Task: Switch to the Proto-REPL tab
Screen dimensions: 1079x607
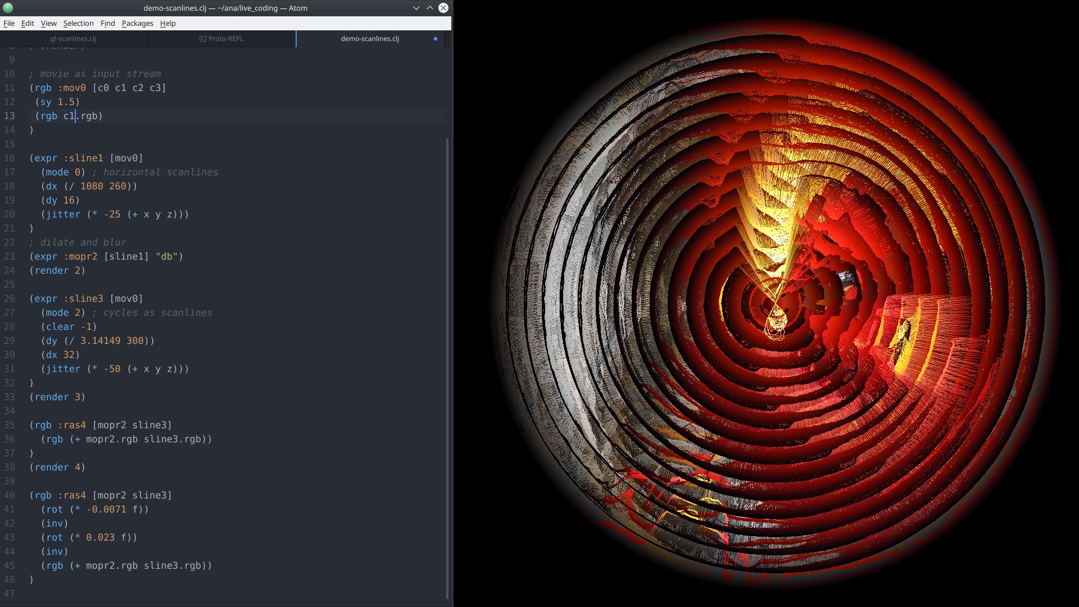Action: click(221, 39)
